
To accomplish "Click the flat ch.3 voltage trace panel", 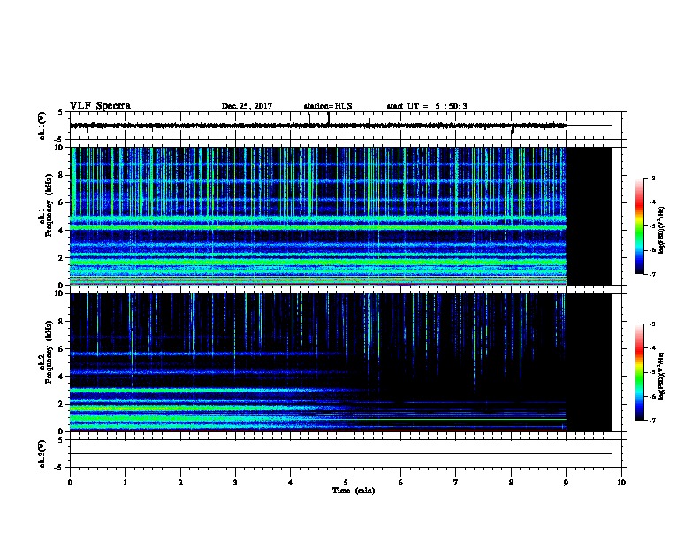I will click(x=346, y=453).
